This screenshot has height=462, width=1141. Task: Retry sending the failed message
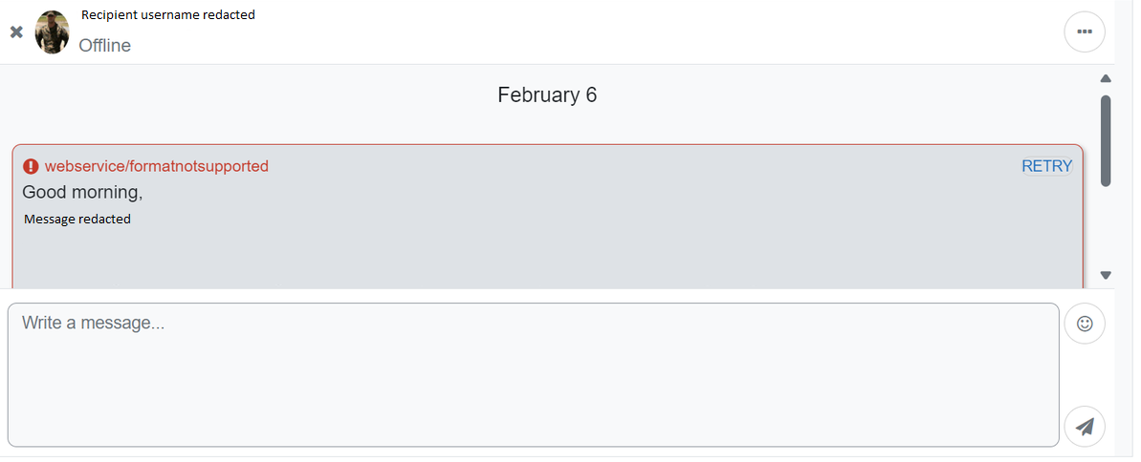coord(1046,166)
